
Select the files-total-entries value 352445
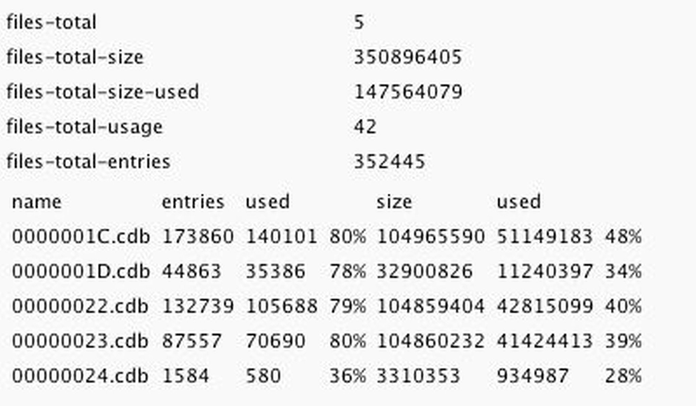point(389,162)
